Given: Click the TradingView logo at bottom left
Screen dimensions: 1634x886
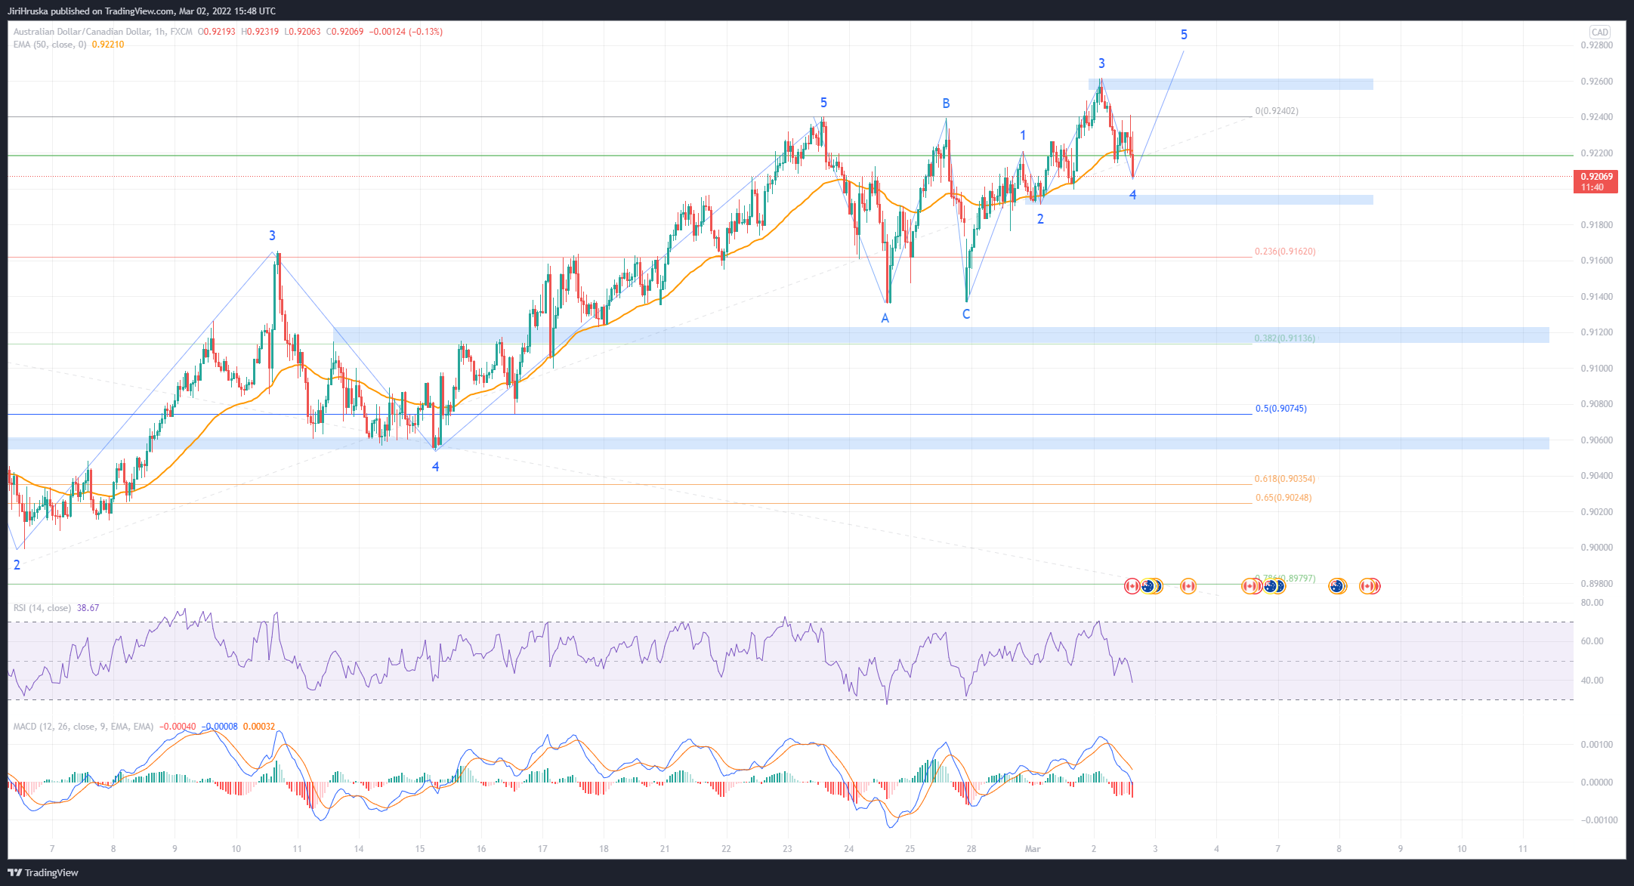Looking at the screenshot, I should [x=43, y=872].
